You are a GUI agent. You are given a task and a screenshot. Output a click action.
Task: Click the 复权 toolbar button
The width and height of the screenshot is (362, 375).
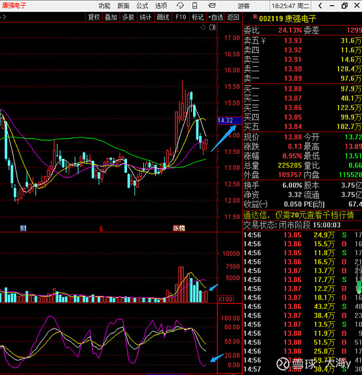click(94, 17)
